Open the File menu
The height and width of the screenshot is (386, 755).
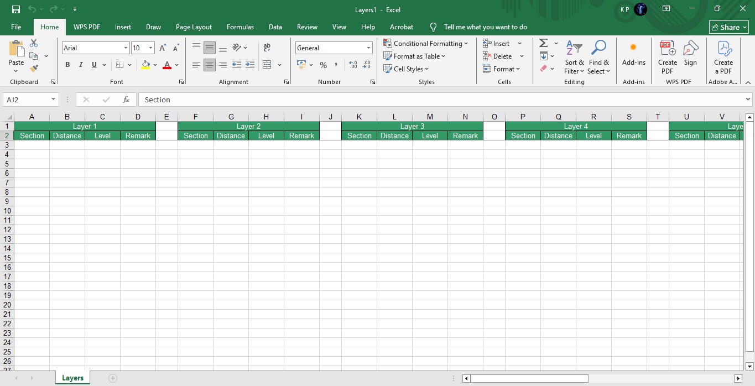[16, 27]
